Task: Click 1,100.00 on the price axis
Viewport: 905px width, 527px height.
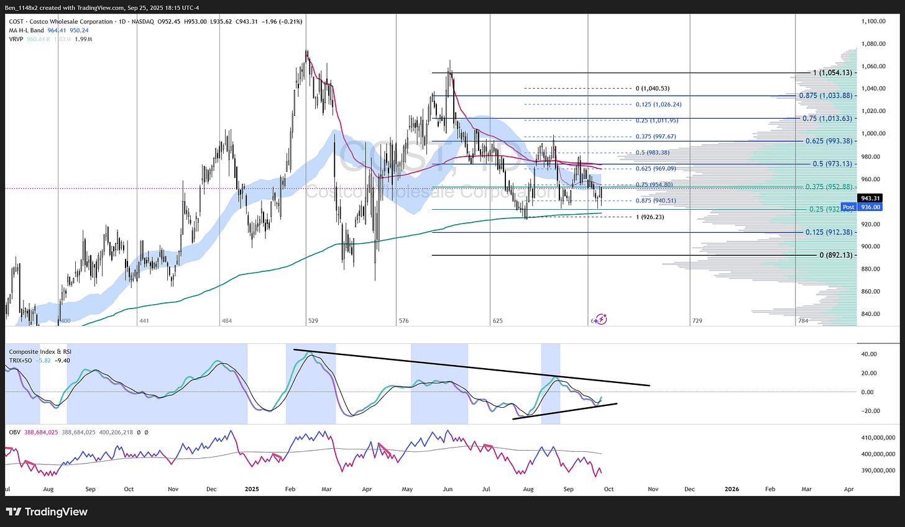Action: point(873,21)
